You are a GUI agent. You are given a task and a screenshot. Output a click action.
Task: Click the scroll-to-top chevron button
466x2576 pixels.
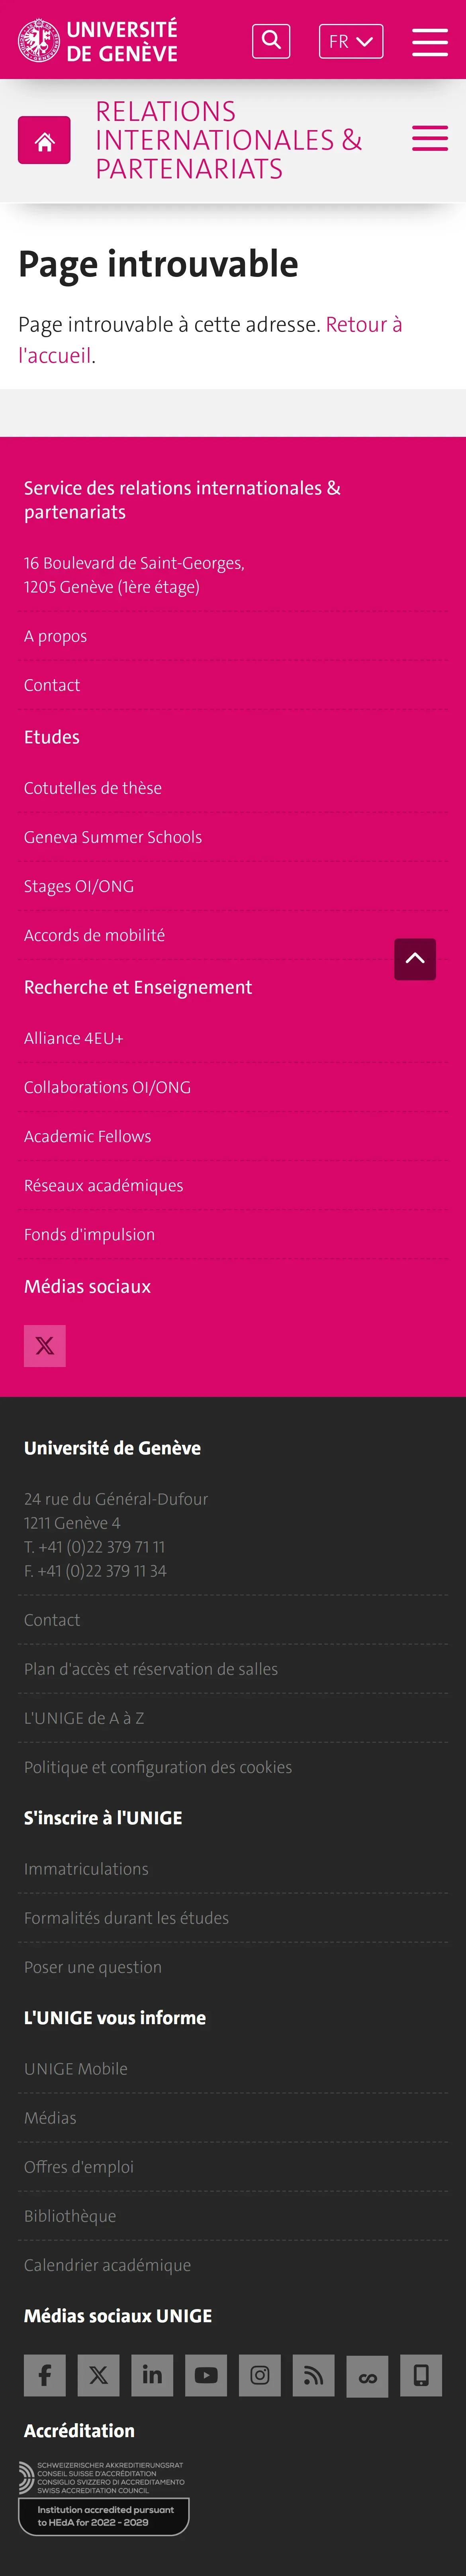(x=414, y=958)
